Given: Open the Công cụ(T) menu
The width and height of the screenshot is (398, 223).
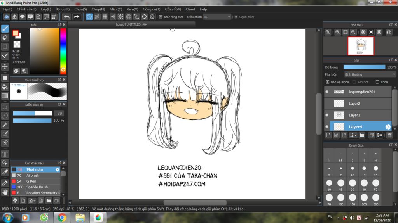Looking at the screenshot, I should 152,9.
